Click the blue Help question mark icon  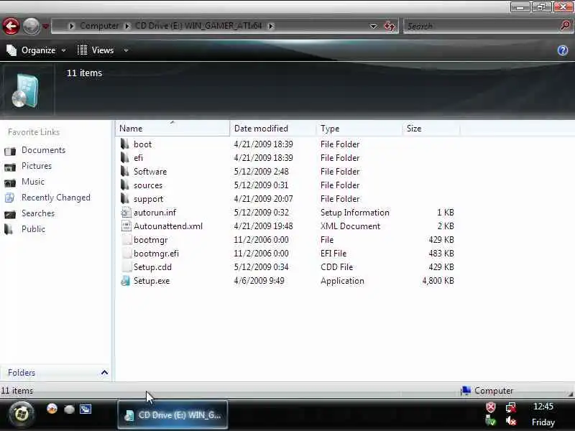click(563, 50)
